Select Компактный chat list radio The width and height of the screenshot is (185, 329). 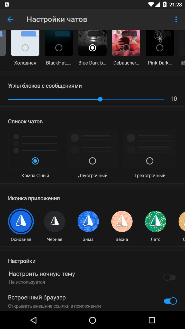pyautogui.click(x=35, y=161)
